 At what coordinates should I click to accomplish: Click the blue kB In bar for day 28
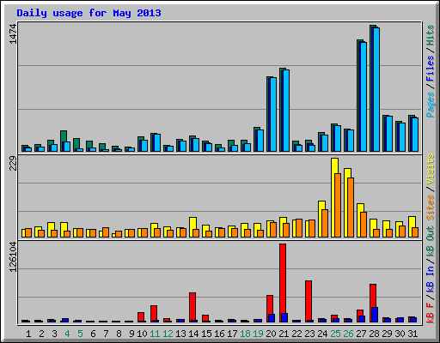pos(375,315)
